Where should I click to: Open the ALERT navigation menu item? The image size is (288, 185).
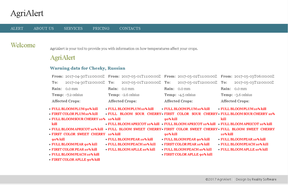17,28
